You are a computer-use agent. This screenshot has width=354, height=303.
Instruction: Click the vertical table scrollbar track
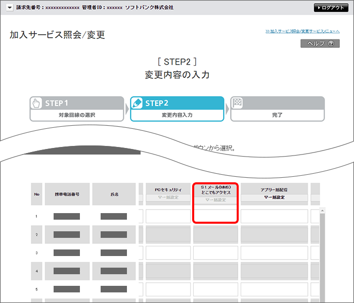[323, 257]
